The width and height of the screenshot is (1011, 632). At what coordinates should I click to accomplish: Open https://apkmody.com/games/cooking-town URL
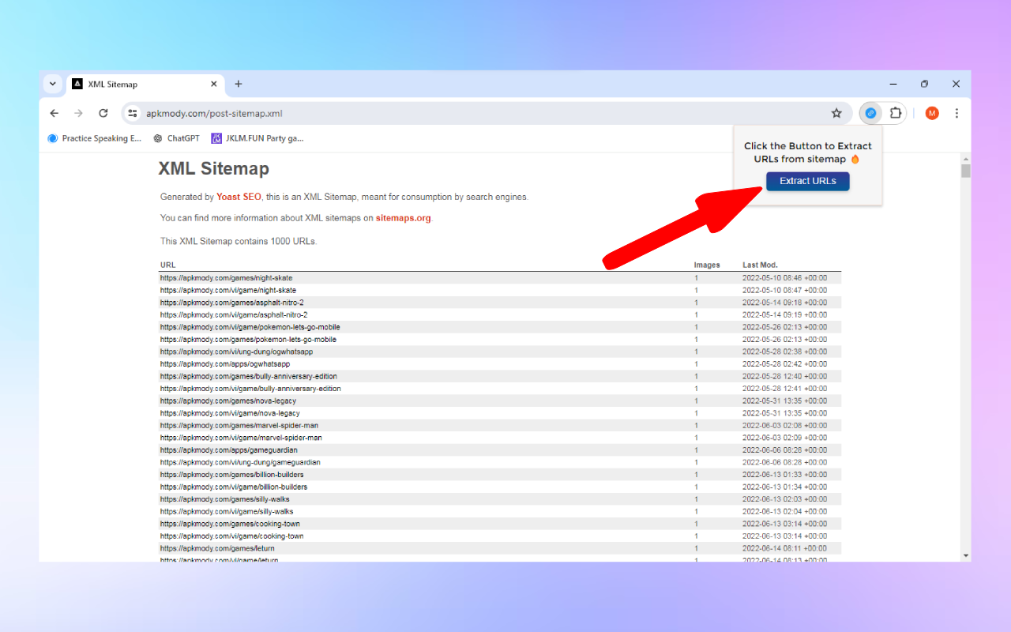click(230, 524)
